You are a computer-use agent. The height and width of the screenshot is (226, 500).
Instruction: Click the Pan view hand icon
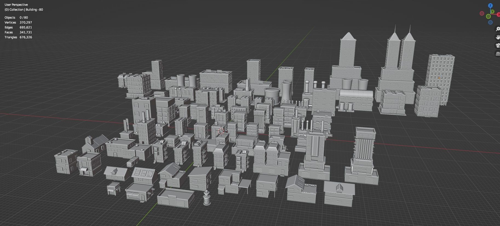[x=498, y=37]
